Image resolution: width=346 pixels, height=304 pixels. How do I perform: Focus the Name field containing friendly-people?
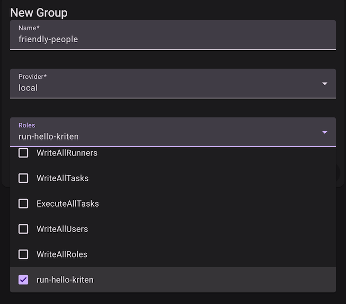[x=173, y=35]
